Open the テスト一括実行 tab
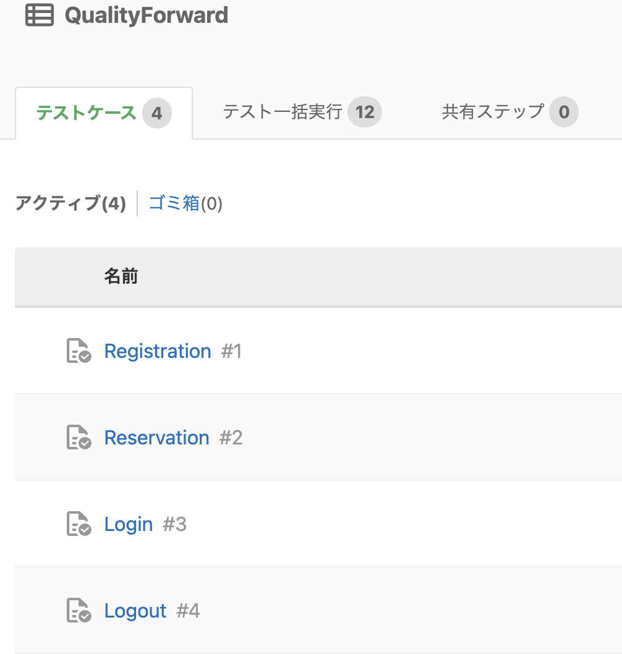622x654 pixels. 302,113
